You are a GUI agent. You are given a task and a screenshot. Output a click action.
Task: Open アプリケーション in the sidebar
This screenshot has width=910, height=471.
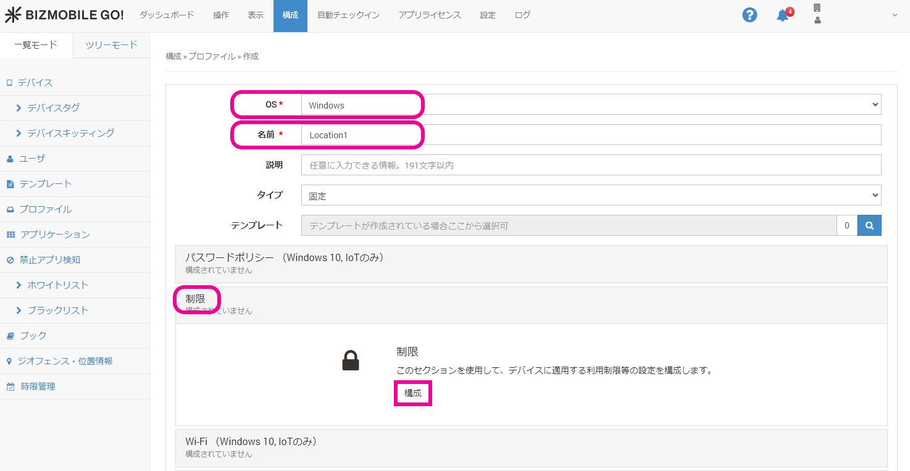pyautogui.click(x=54, y=235)
